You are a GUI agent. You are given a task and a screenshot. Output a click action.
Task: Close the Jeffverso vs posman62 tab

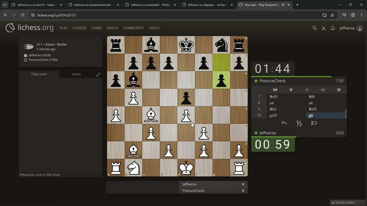[x=175, y=5]
